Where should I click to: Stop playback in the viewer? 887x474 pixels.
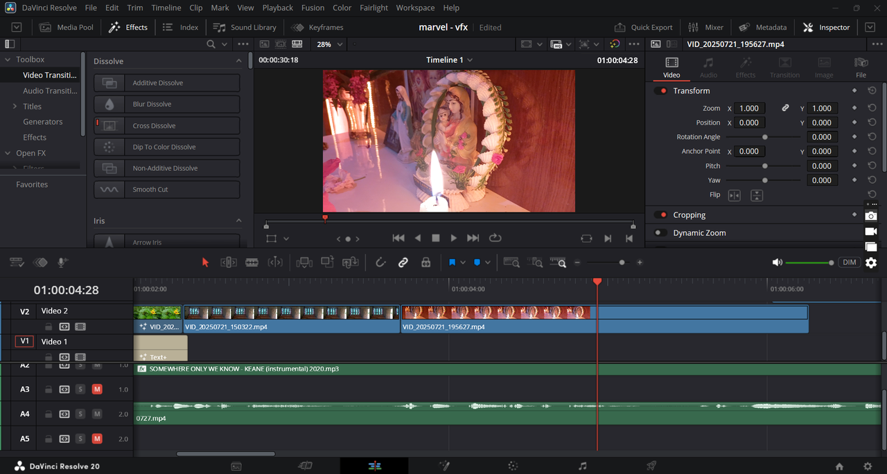click(x=435, y=238)
